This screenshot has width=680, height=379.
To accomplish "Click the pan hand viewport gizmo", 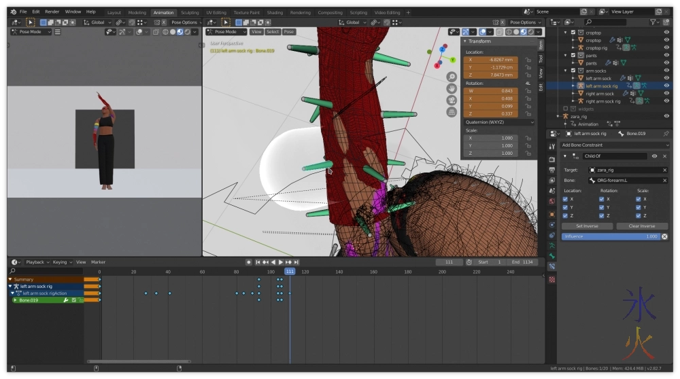I will (x=452, y=88).
